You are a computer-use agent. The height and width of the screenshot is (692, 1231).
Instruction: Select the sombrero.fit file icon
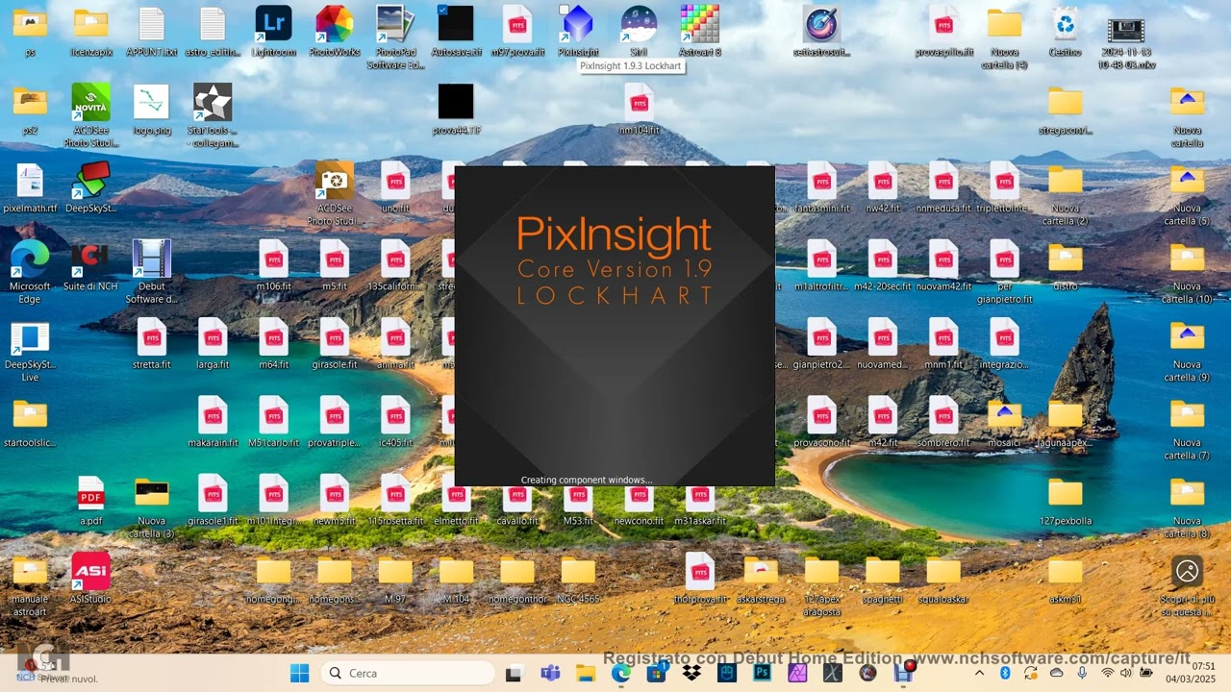pyautogui.click(x=942, y=414)
